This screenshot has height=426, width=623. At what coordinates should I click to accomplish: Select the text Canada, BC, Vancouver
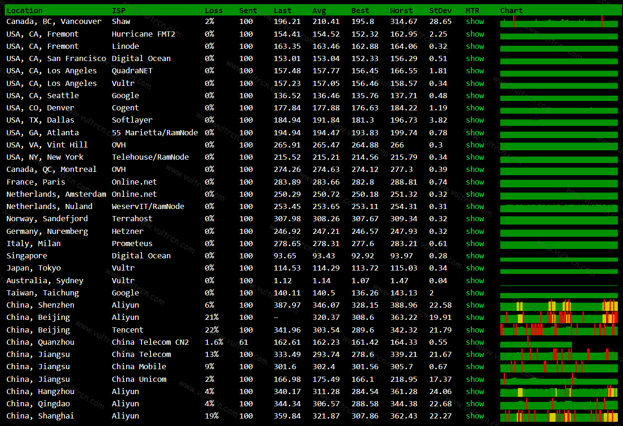coord(54,21)
